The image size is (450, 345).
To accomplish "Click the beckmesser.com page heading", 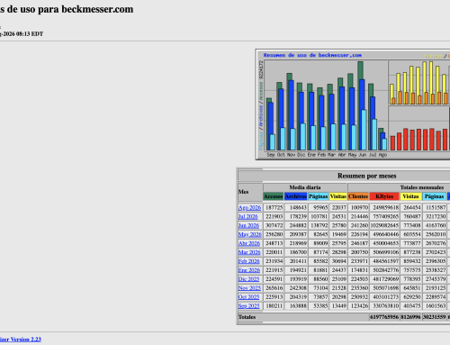I will 67,9.
